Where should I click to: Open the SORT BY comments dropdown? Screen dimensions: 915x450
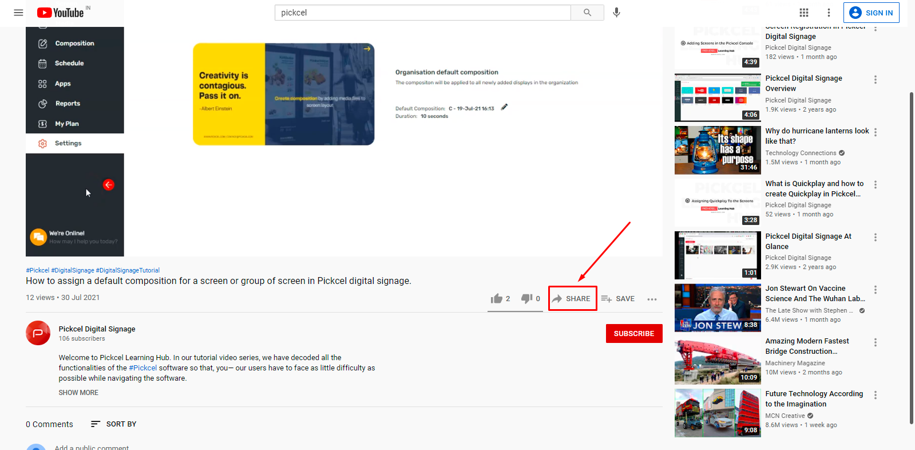tap(114, 424)
